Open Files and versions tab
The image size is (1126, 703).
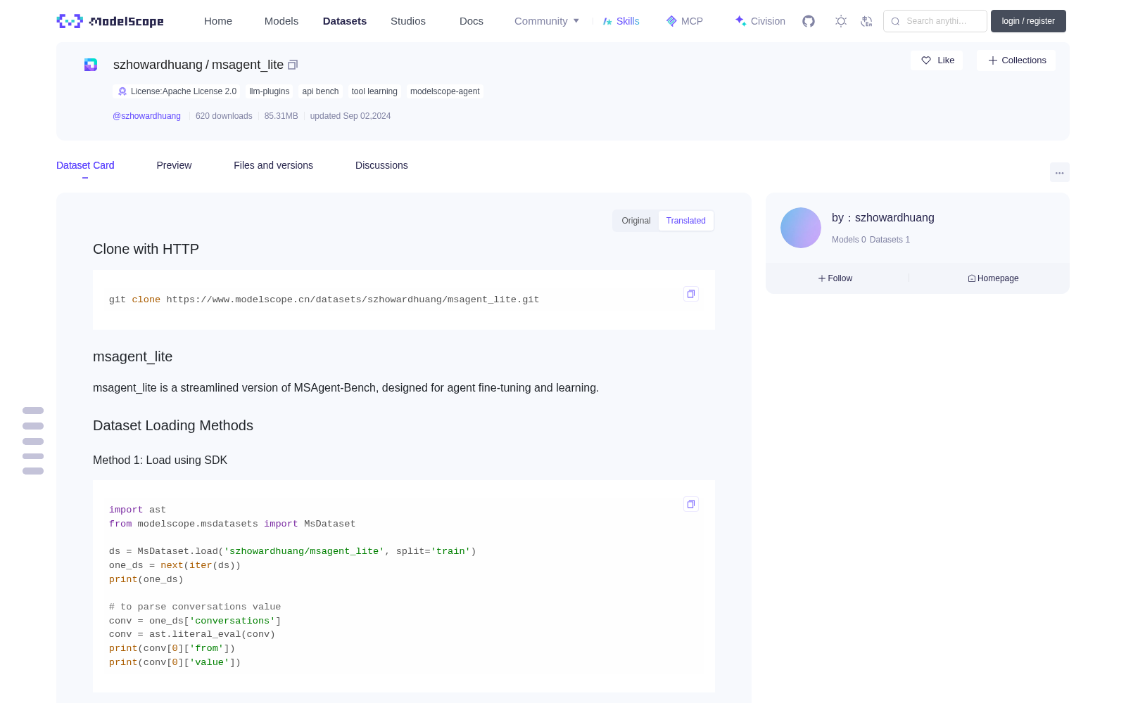273,165
